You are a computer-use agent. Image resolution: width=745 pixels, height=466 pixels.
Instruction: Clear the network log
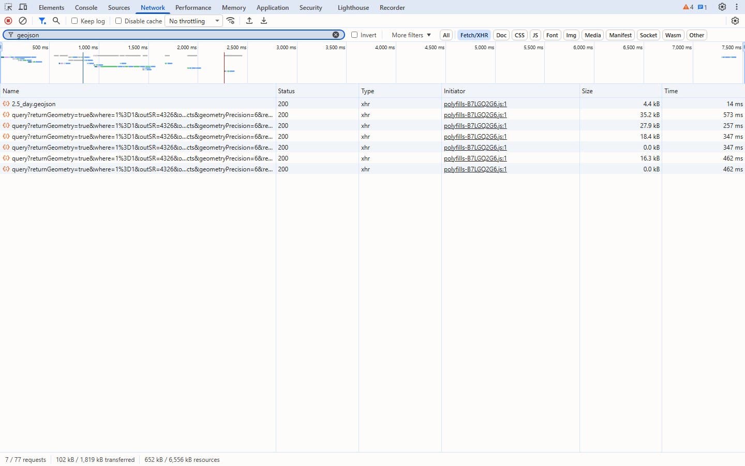point(23,21)
